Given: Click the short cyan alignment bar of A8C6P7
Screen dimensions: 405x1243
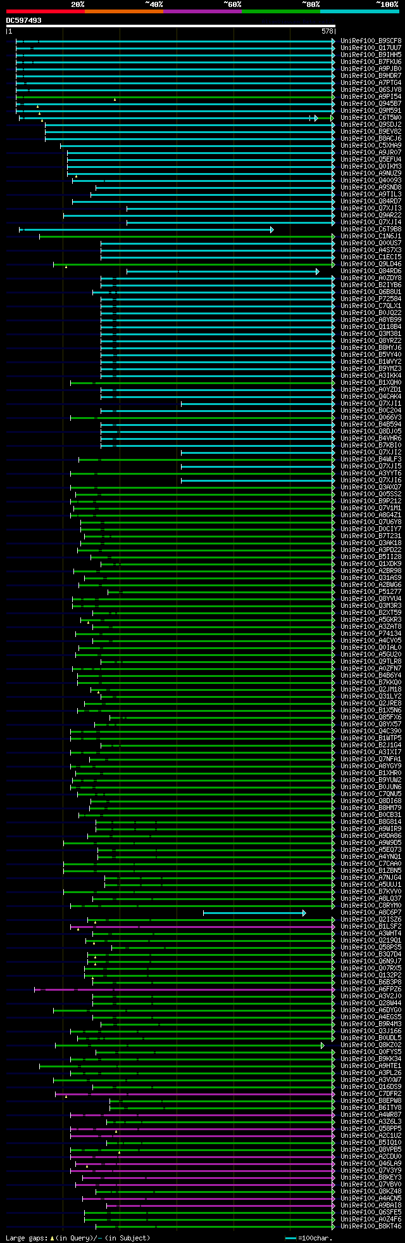Looking at the screenshot, I should click(x=254, y=913).
